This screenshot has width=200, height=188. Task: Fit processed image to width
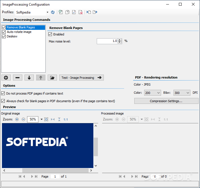click(x=153, y=119)
